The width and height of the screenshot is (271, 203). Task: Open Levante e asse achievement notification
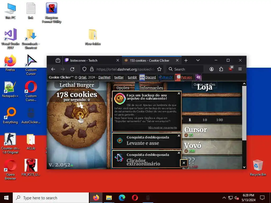147,141
